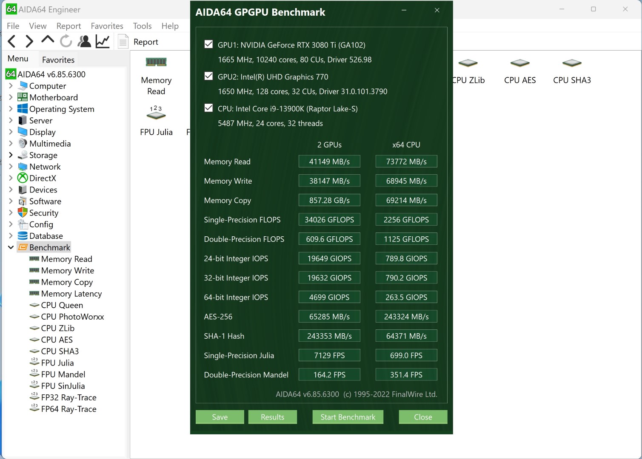The height and width of the screenshot is (459, 642).
Task: Expand the Config tree node
Action: coord(11,224)
